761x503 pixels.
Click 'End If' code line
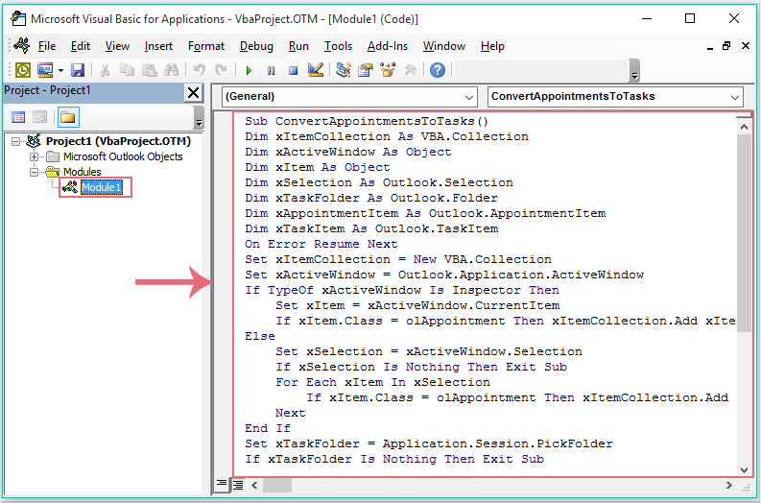click(268, 428)
